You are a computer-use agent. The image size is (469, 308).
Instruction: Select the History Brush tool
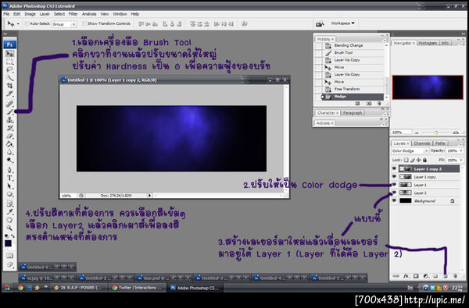coord(10,128)
